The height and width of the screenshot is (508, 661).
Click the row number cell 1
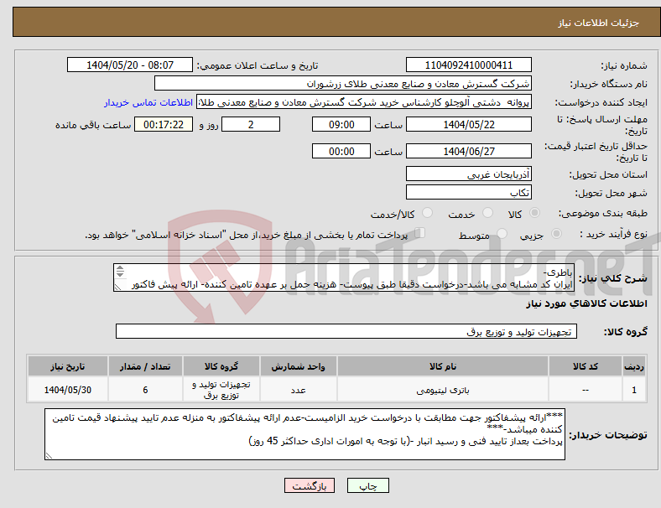pos(634,390)
